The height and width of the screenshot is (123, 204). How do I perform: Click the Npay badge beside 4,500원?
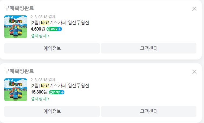(x=54, y=29)
